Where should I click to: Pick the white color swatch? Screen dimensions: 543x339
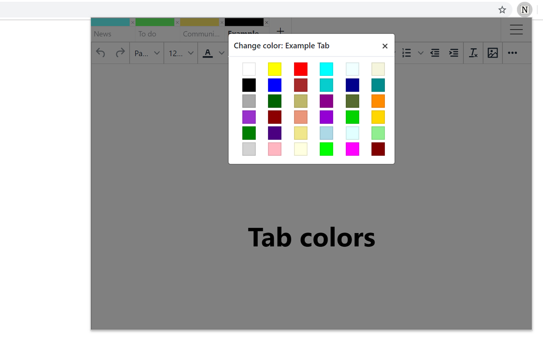coord(249,69)
